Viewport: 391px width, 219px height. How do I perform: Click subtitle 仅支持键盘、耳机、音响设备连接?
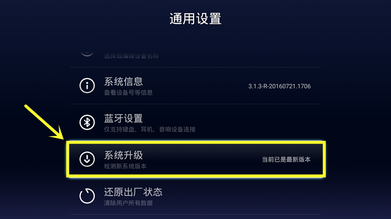(150, 129)
